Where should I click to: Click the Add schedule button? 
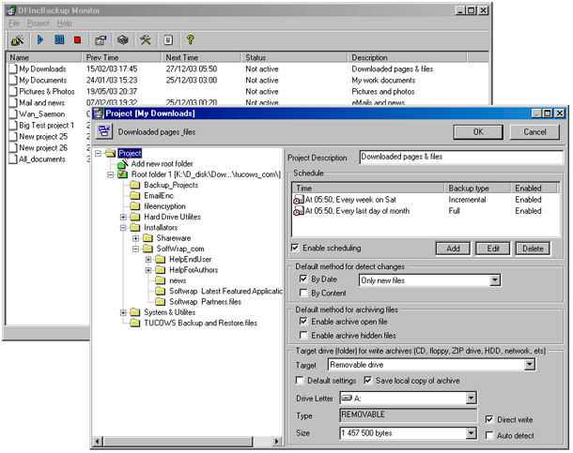(453, 249)
